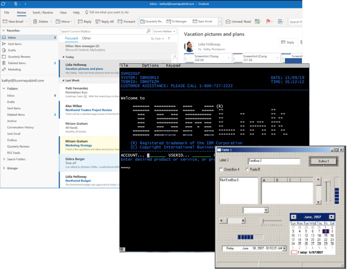Image resolution: width=355 pixels, height=277 pixels.
Task: Expand the Quick Steps gallery arrow
Action: [x=219, y=22]
